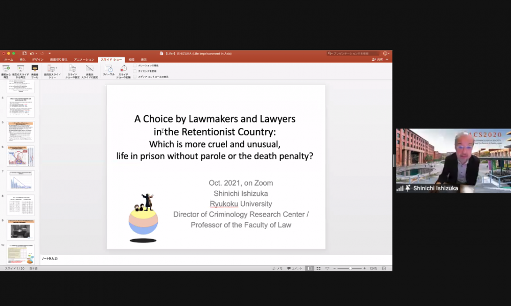Click zoom out minus button
The height and width of the screenshot is (306, 511).
click(334, 269)
